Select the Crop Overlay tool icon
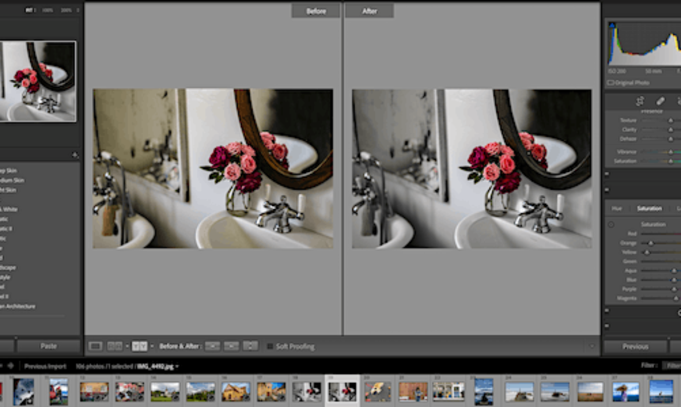Viewport: 681px width, 407px height. 640,101
